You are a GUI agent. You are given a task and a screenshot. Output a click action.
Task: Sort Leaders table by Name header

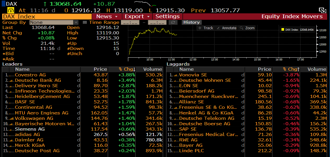pos(48,69)
